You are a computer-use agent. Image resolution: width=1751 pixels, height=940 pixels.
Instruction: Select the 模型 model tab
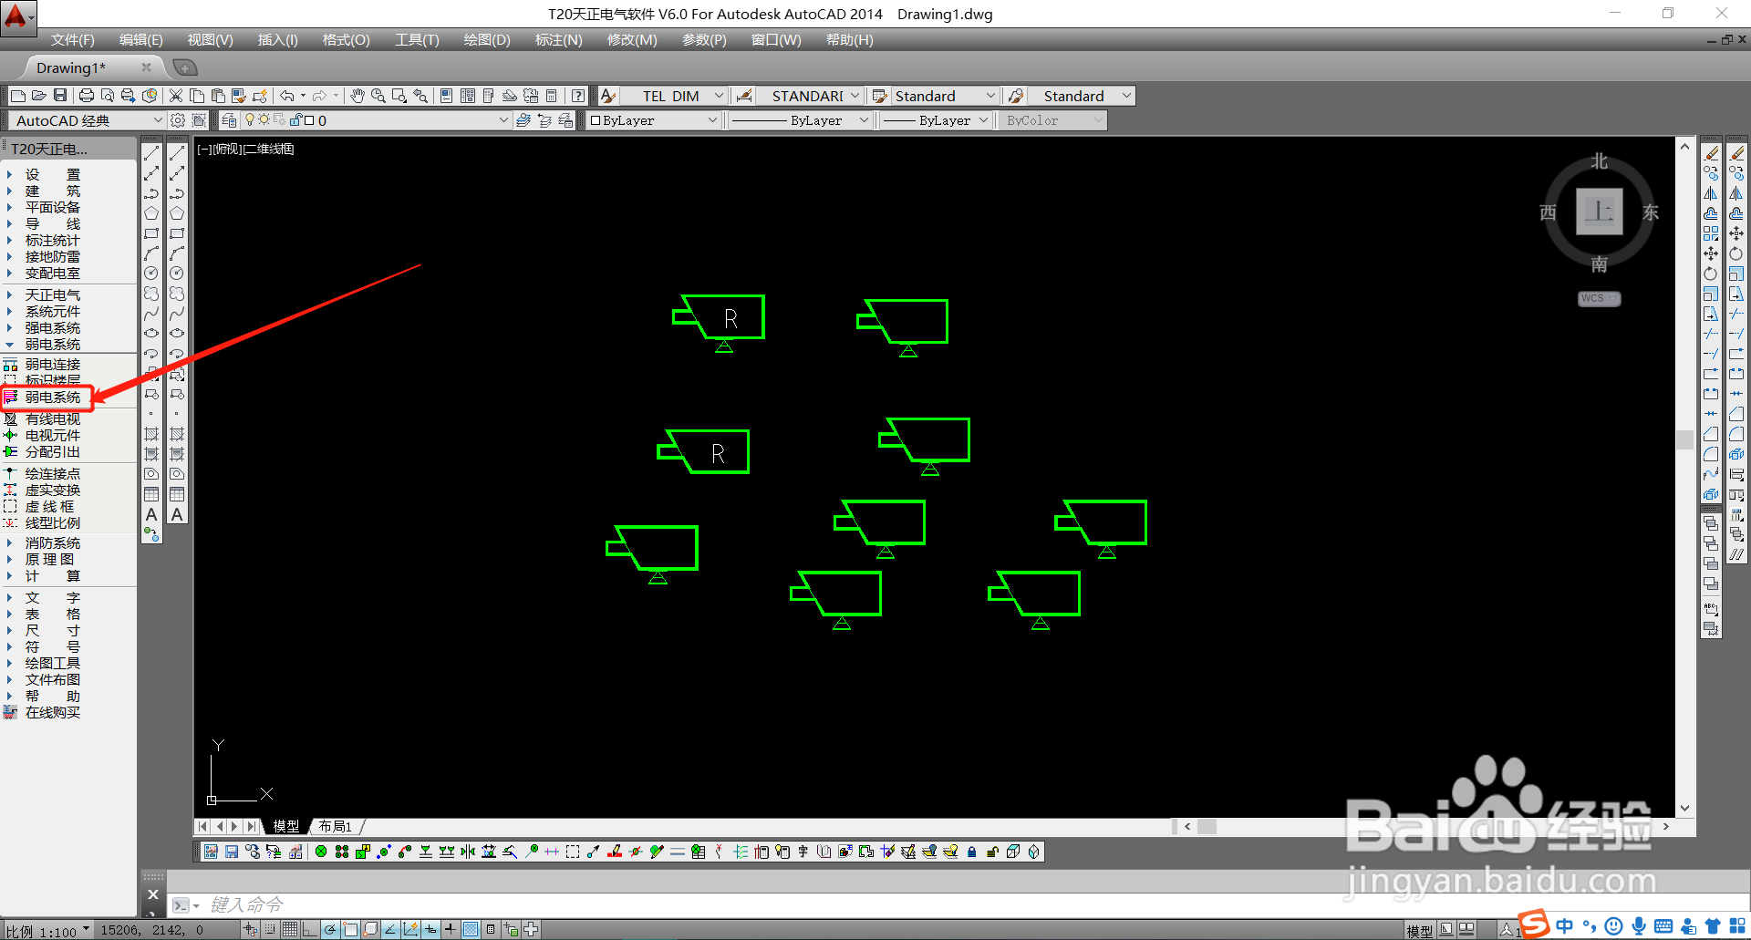[286, 826]
